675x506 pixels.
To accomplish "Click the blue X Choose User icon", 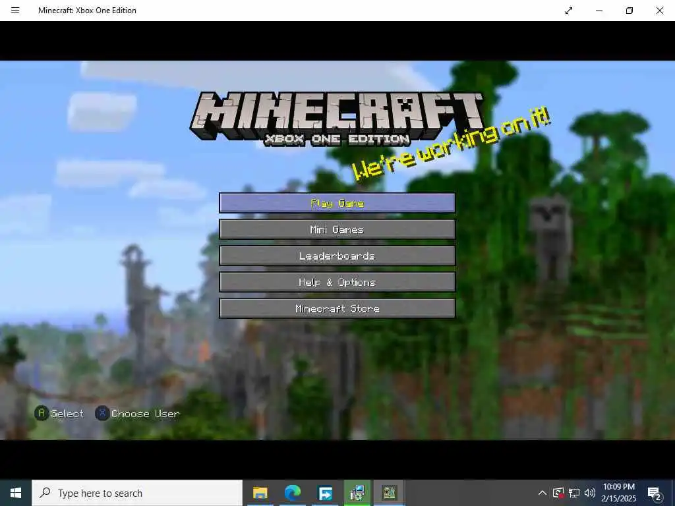I will click(x=102, y=414).
